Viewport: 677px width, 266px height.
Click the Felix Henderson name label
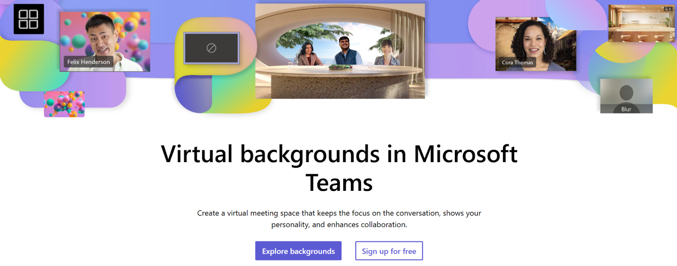[88, 62]
